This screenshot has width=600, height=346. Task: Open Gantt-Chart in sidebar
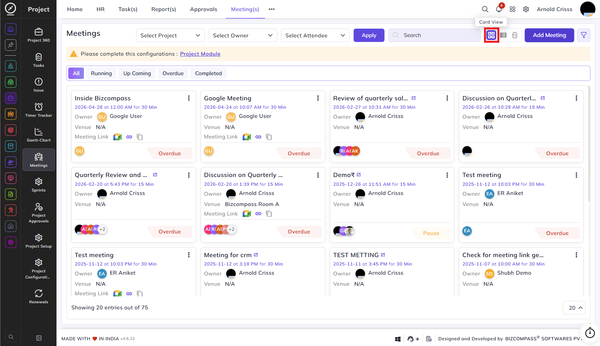(x=39, y=135)
